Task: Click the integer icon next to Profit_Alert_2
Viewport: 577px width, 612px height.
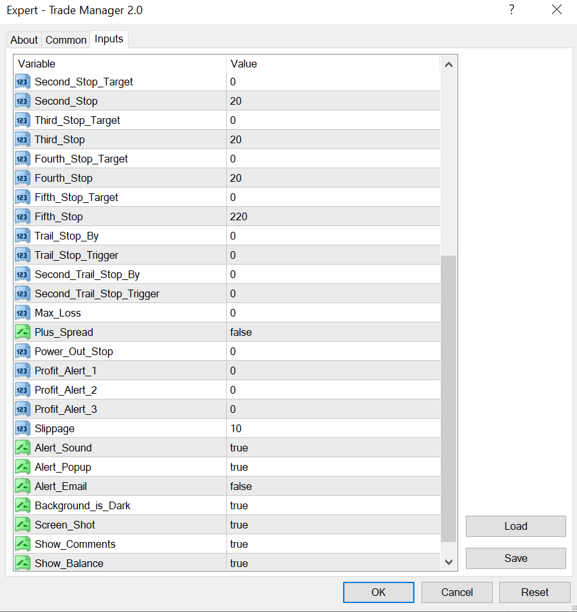Action: click(x=22, y=390)
